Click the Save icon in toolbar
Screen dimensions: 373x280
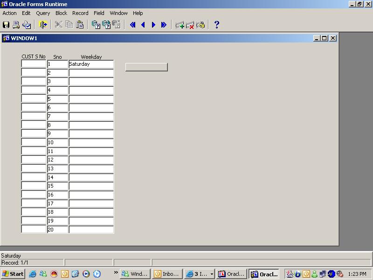tap(6, 25)
